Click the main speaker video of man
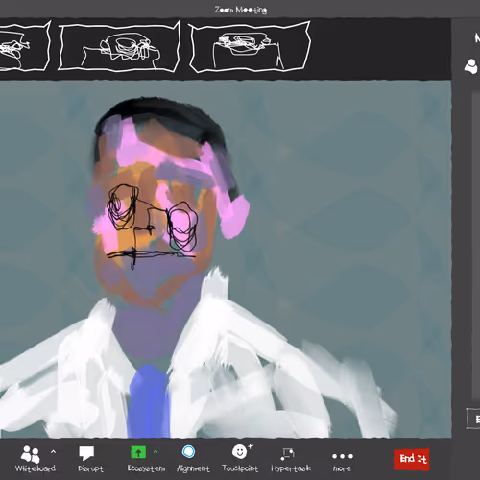Screen dimensions: 480x480 point(226,259)
